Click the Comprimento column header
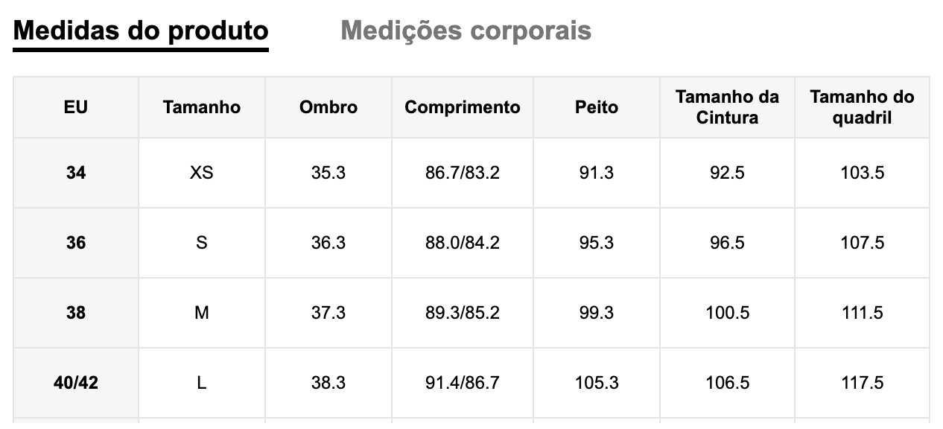The image size is (943, 429). 463,107
